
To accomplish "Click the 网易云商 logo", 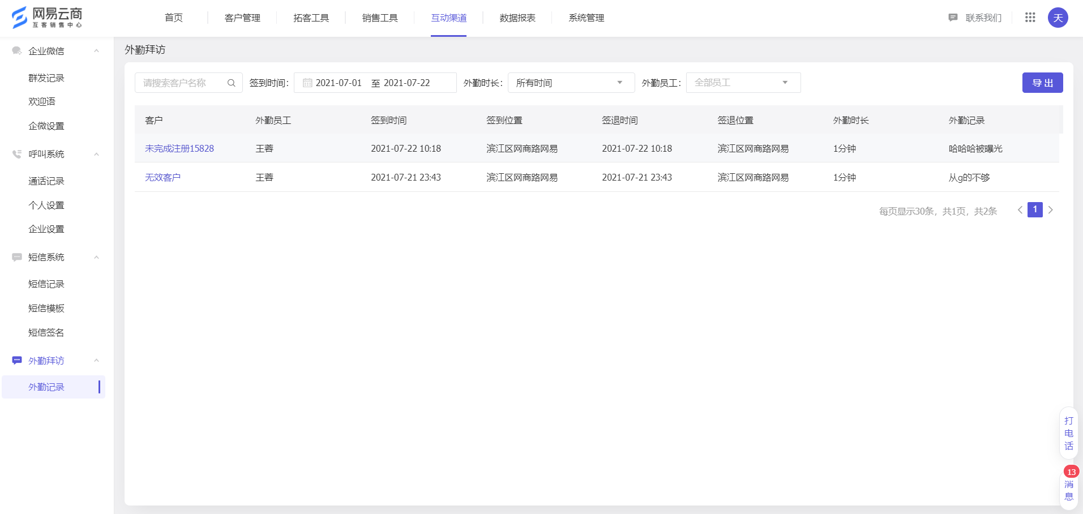I will click(x=47, y=18).
